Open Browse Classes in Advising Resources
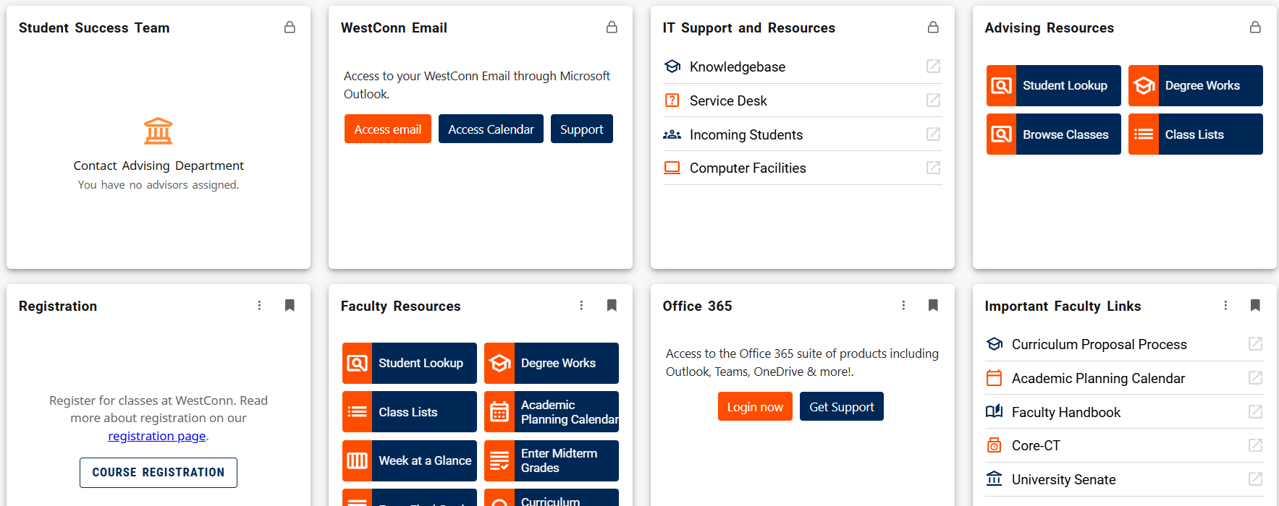Image resolution: width=1279 pixels, height=506 pixels. tap(1053, 134)
